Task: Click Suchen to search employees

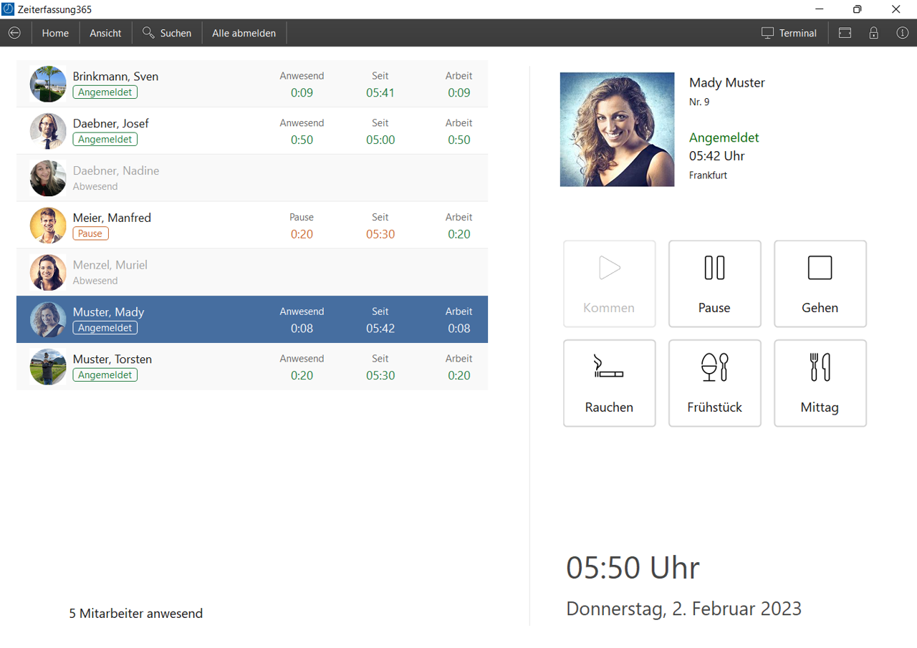Action: click(x=167, y=33)
